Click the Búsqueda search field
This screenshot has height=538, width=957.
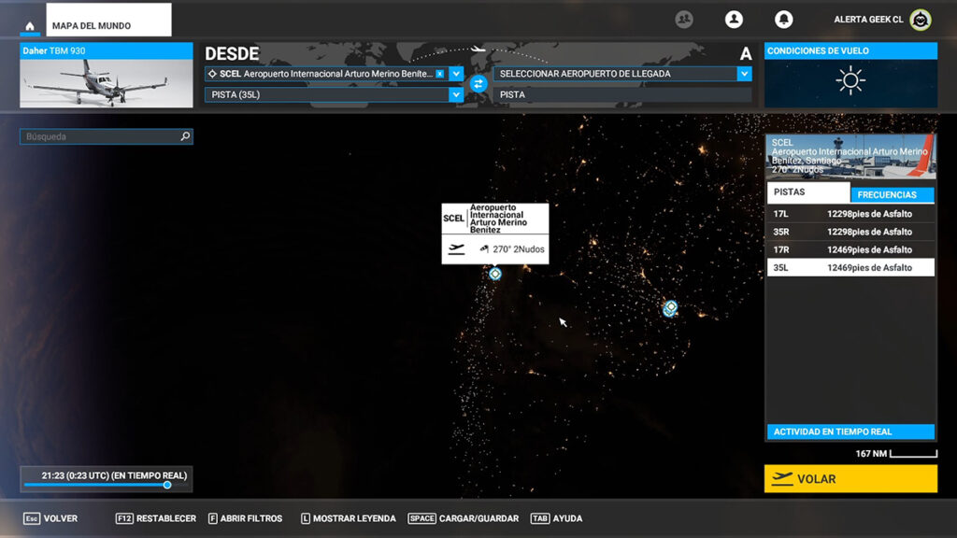(x=107, y=136)
